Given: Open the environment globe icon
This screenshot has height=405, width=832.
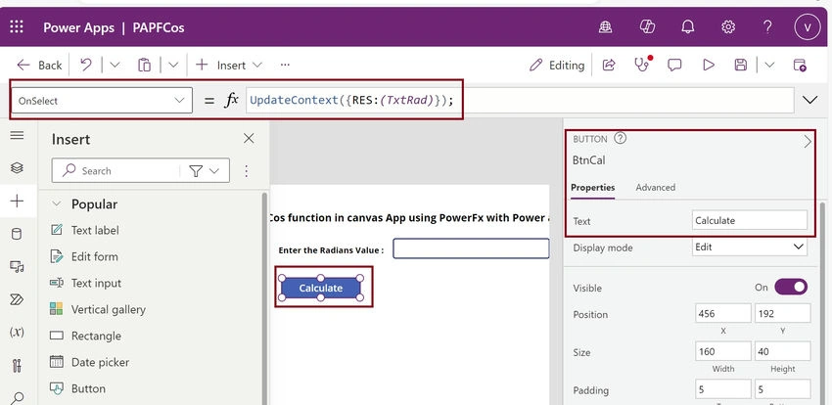Looking at the screenshot, I should tap(606, 27).
